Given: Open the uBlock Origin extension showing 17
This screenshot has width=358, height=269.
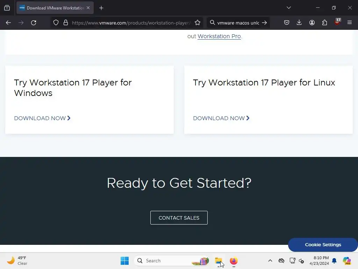Looking at the screenshot, I should tap(337, 22).
